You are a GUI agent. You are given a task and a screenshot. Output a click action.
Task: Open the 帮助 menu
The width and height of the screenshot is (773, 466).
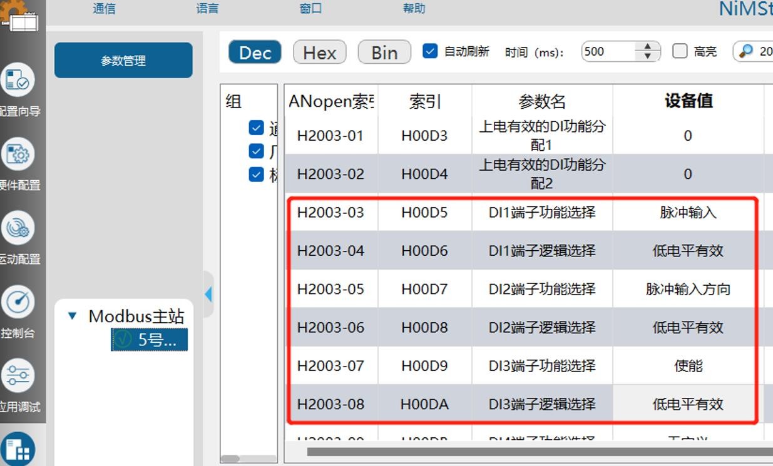[x=414, y=8]
